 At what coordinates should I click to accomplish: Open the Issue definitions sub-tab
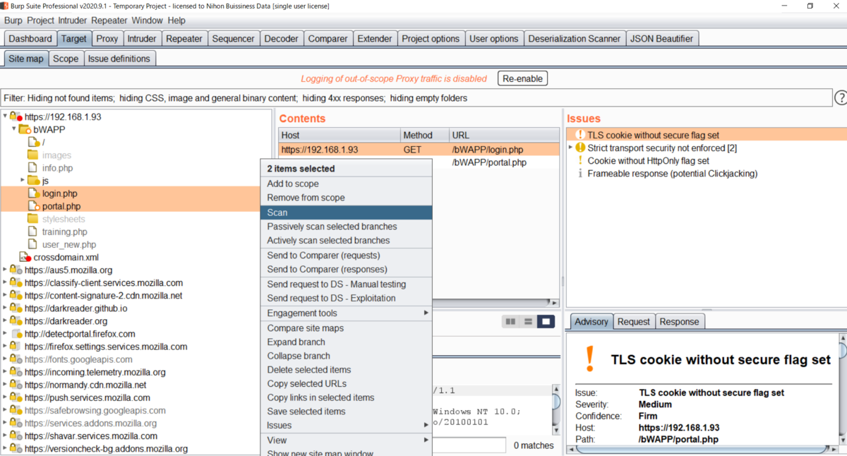pos(119,59)
